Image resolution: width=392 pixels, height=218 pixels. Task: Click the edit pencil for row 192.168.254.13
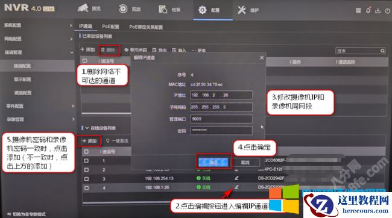coord(236,178)
